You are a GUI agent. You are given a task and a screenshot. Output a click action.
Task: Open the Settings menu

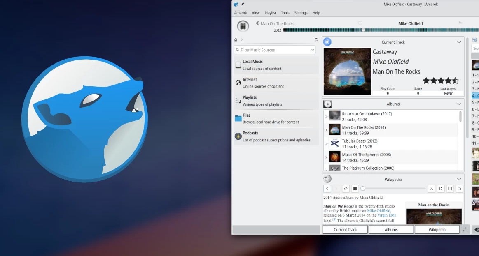point(301,13)
